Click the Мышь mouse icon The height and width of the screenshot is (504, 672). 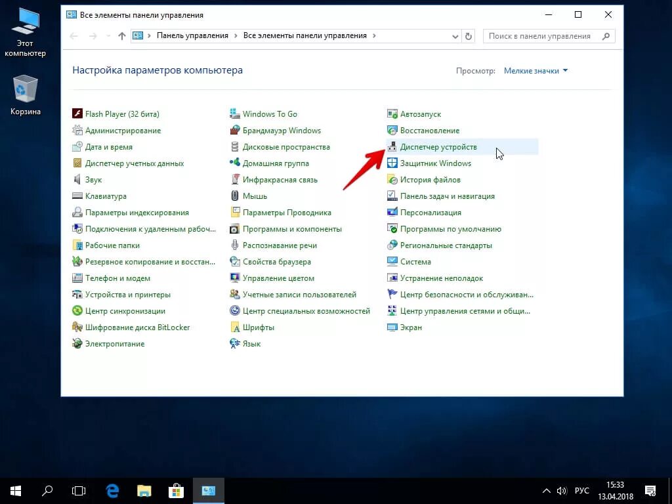[235, 196]
